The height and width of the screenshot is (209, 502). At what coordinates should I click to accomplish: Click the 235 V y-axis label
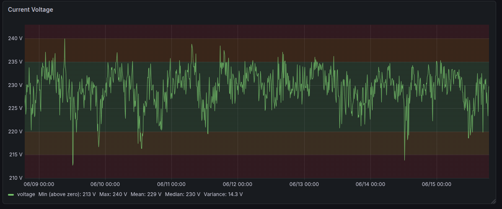[x=15, y=62]
